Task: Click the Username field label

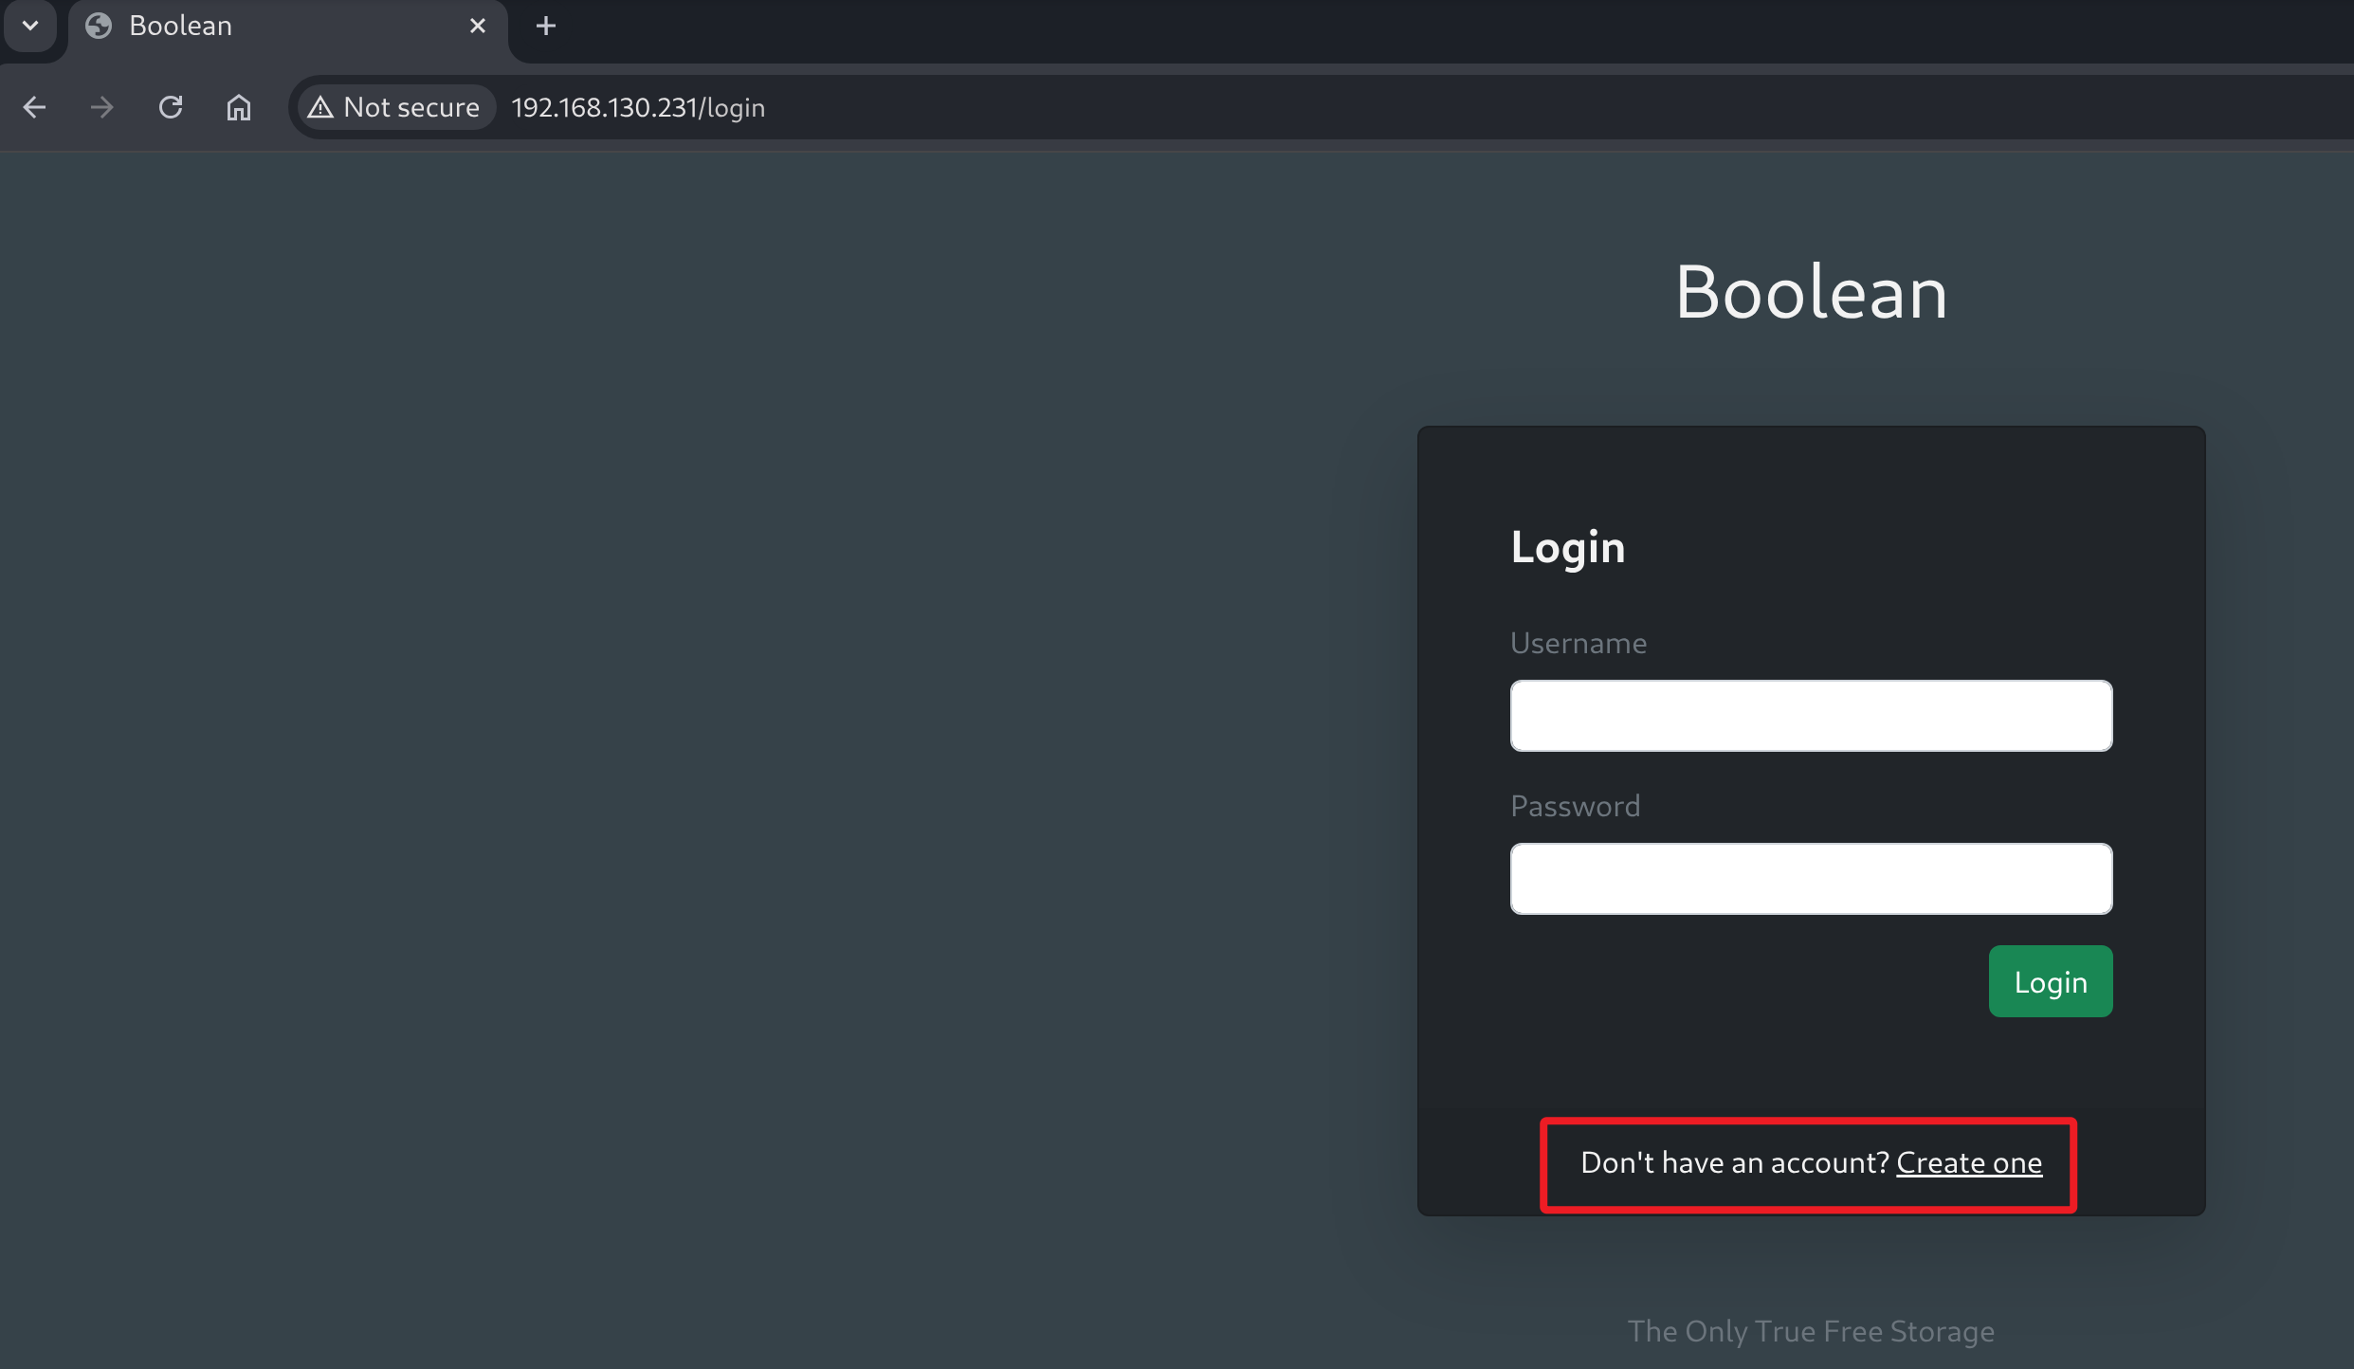Action: coord(1578,644)
